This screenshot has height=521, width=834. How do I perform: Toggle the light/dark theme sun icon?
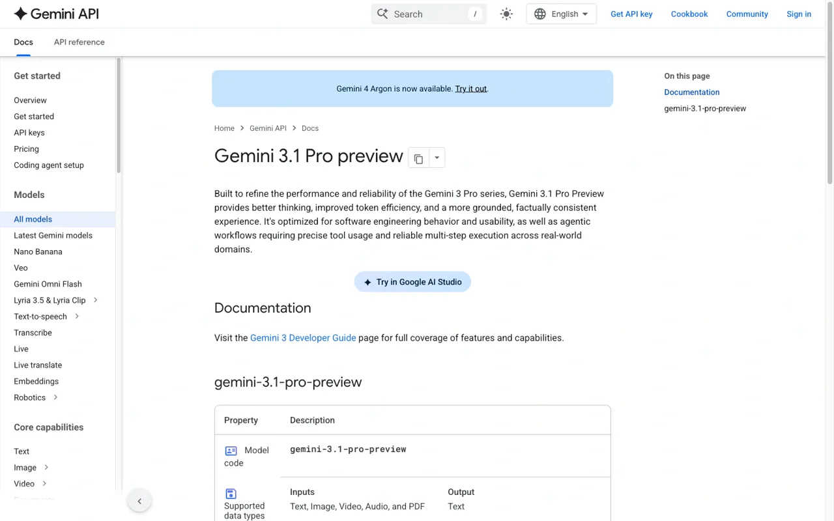click(x=506, y=14)
